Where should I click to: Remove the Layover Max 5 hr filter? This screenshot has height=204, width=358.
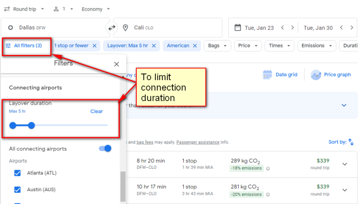coord(154,45)
